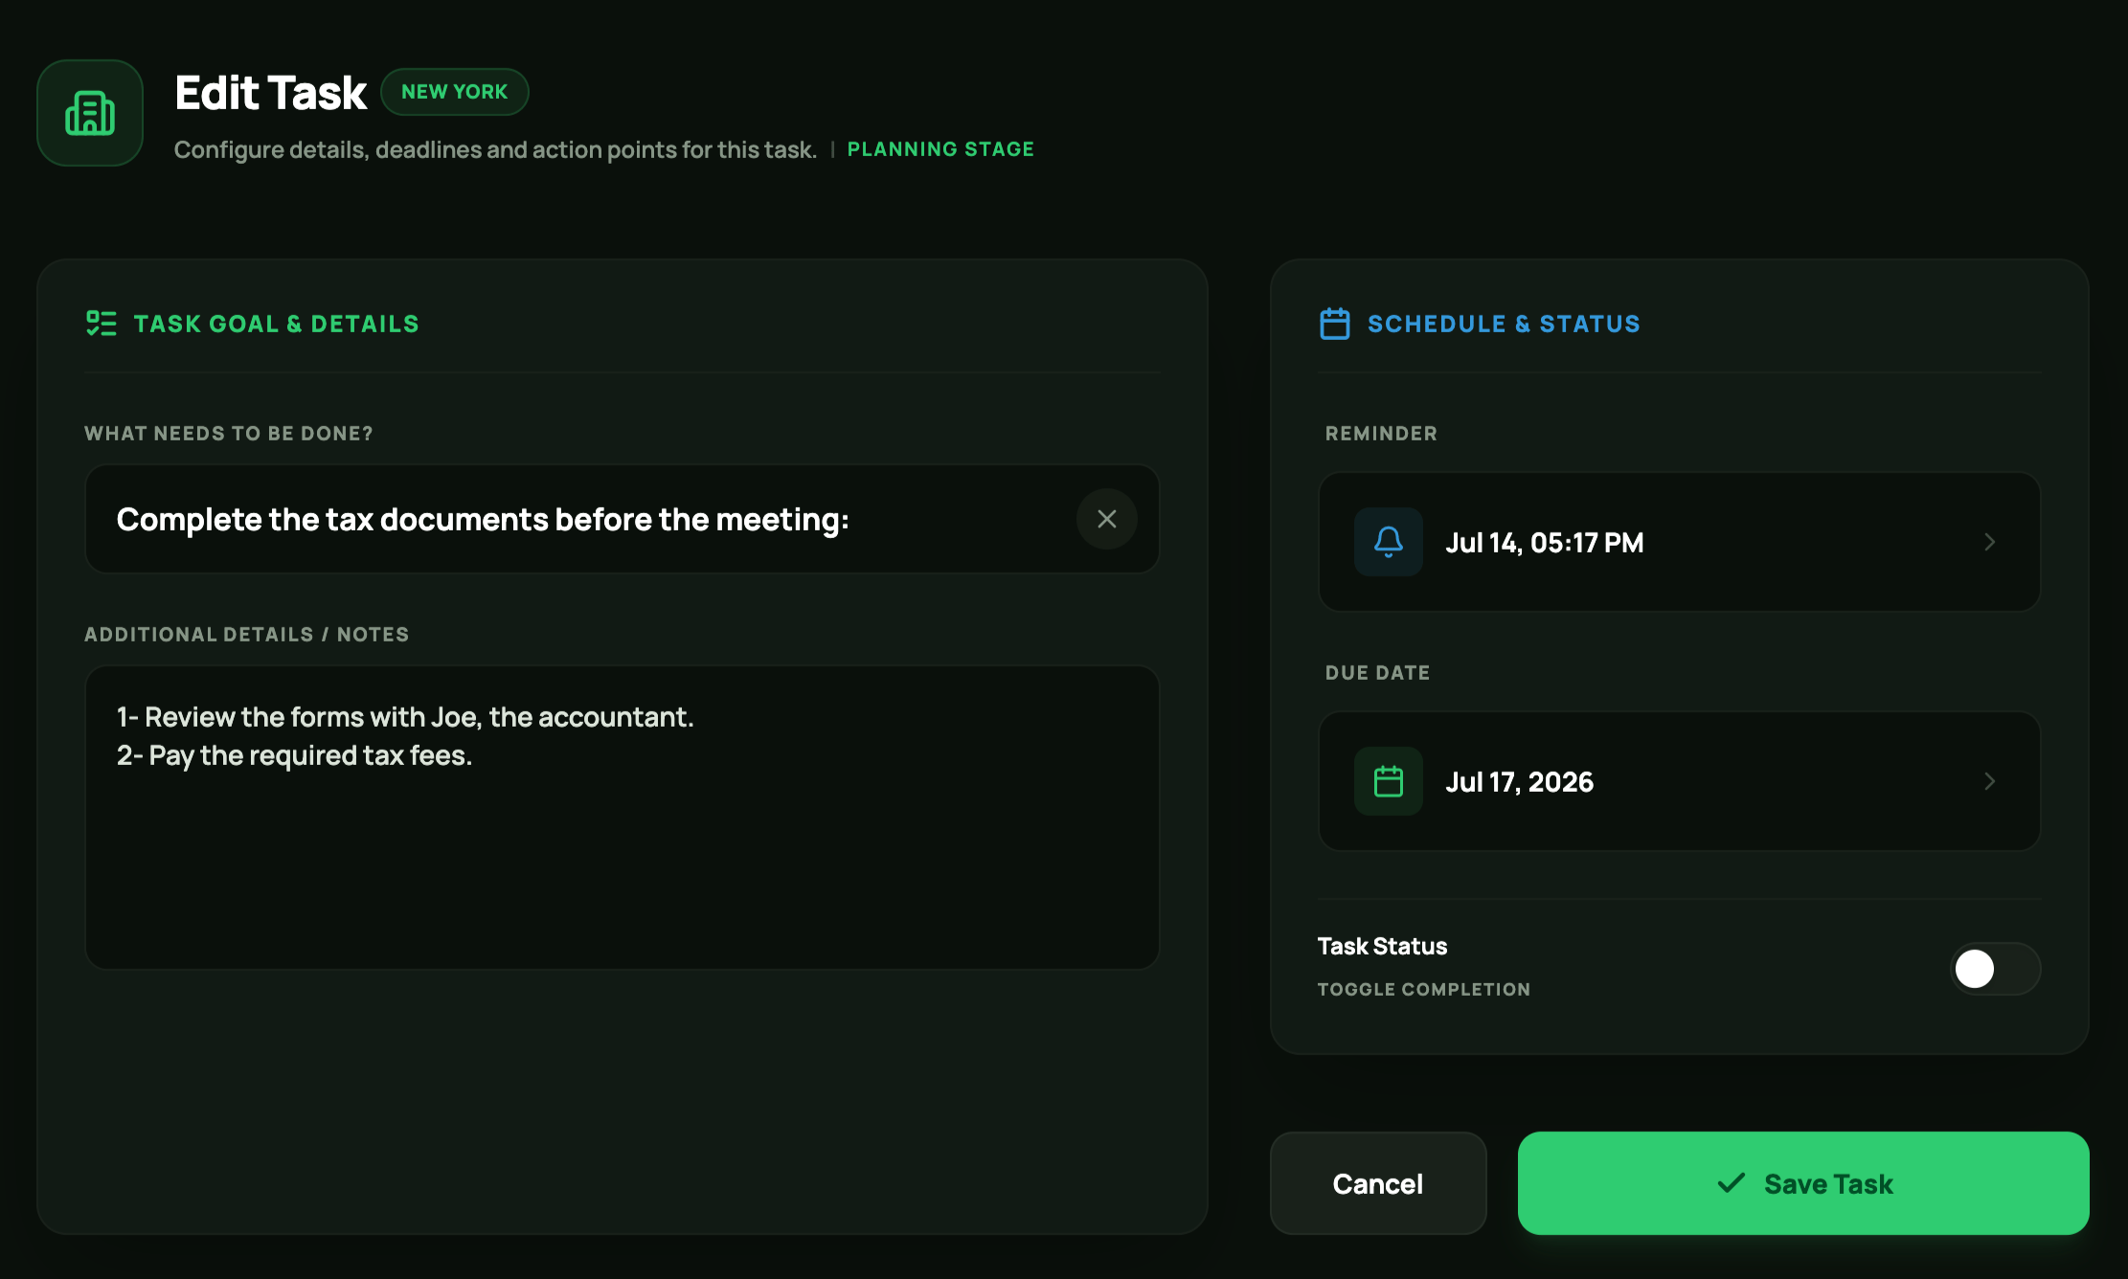Click the Task Status label text
This screenshot has height=1279, width=2128.
(1382, 946)
